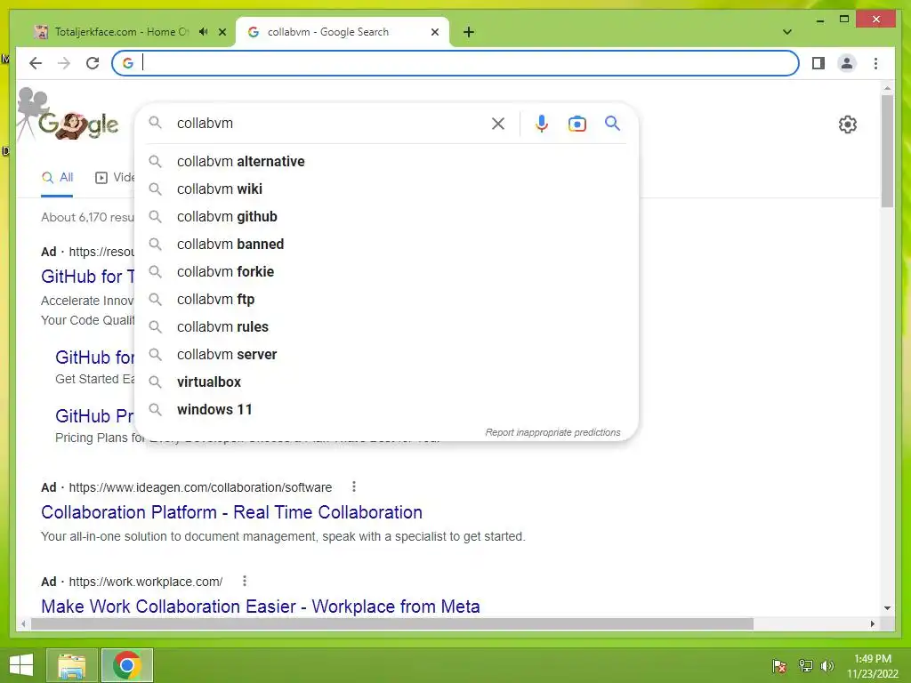The width and height of the screenshot is (911, 683).
Task: Mute the Totaljerkface.com tab audio
Action: (204, 32)
